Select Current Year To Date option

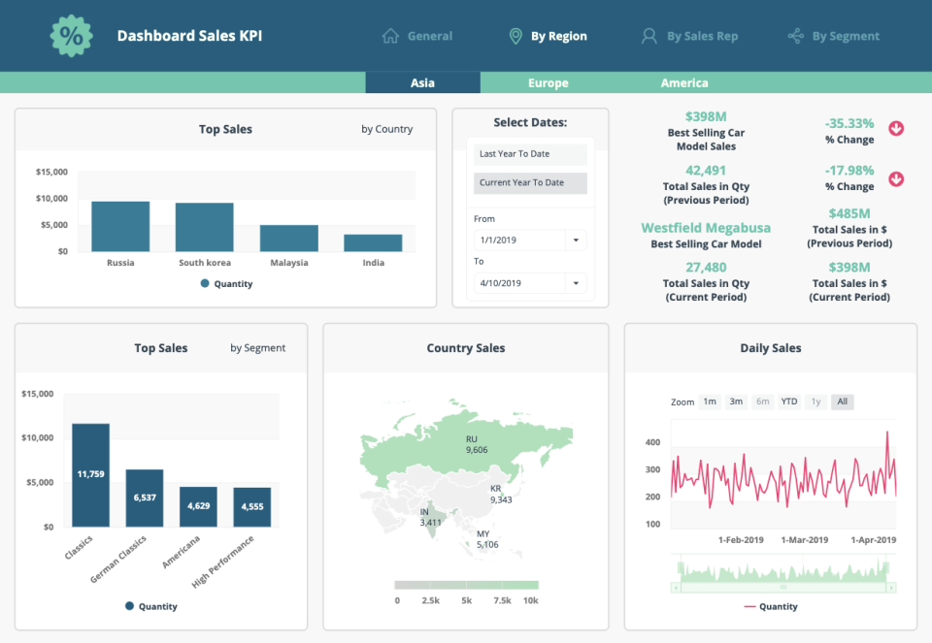[x=530, y=182]
